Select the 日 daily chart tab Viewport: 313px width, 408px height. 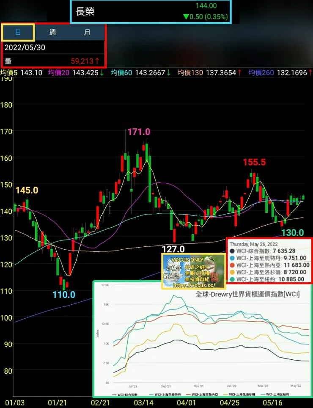(x=18, y=33)
